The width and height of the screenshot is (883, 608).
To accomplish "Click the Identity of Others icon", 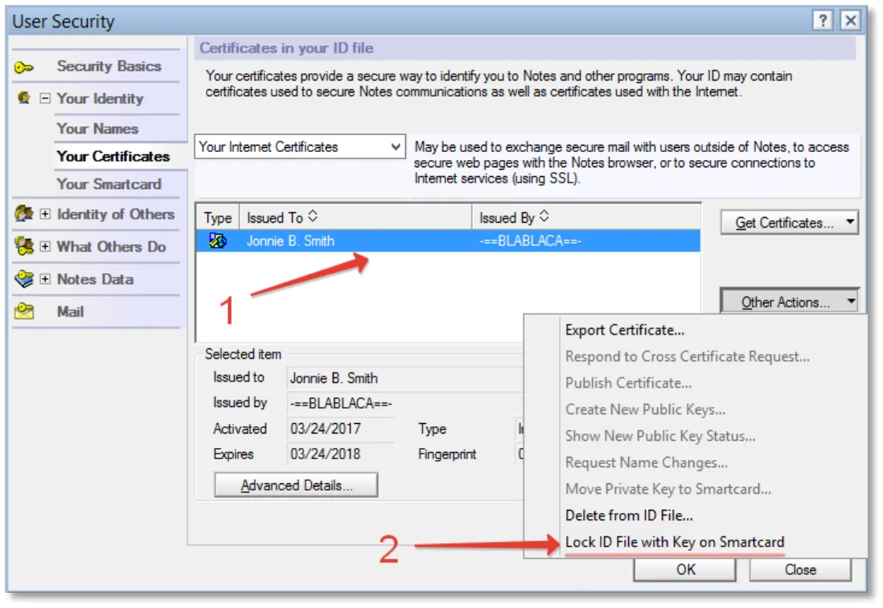I will coord(24,213).
